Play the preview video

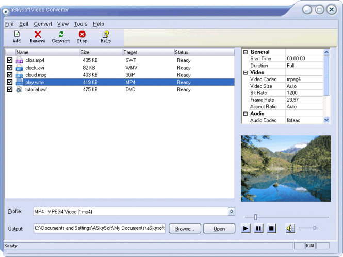click(x=246, y=229)
